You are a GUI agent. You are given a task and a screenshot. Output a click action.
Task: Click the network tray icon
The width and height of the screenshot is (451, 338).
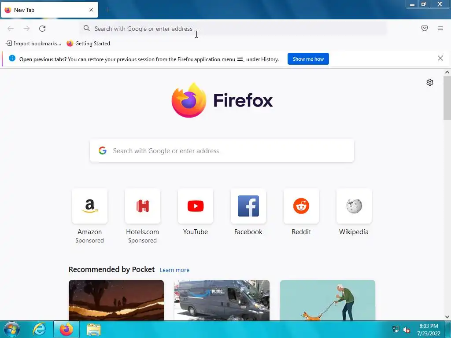[x=396, y=330]
